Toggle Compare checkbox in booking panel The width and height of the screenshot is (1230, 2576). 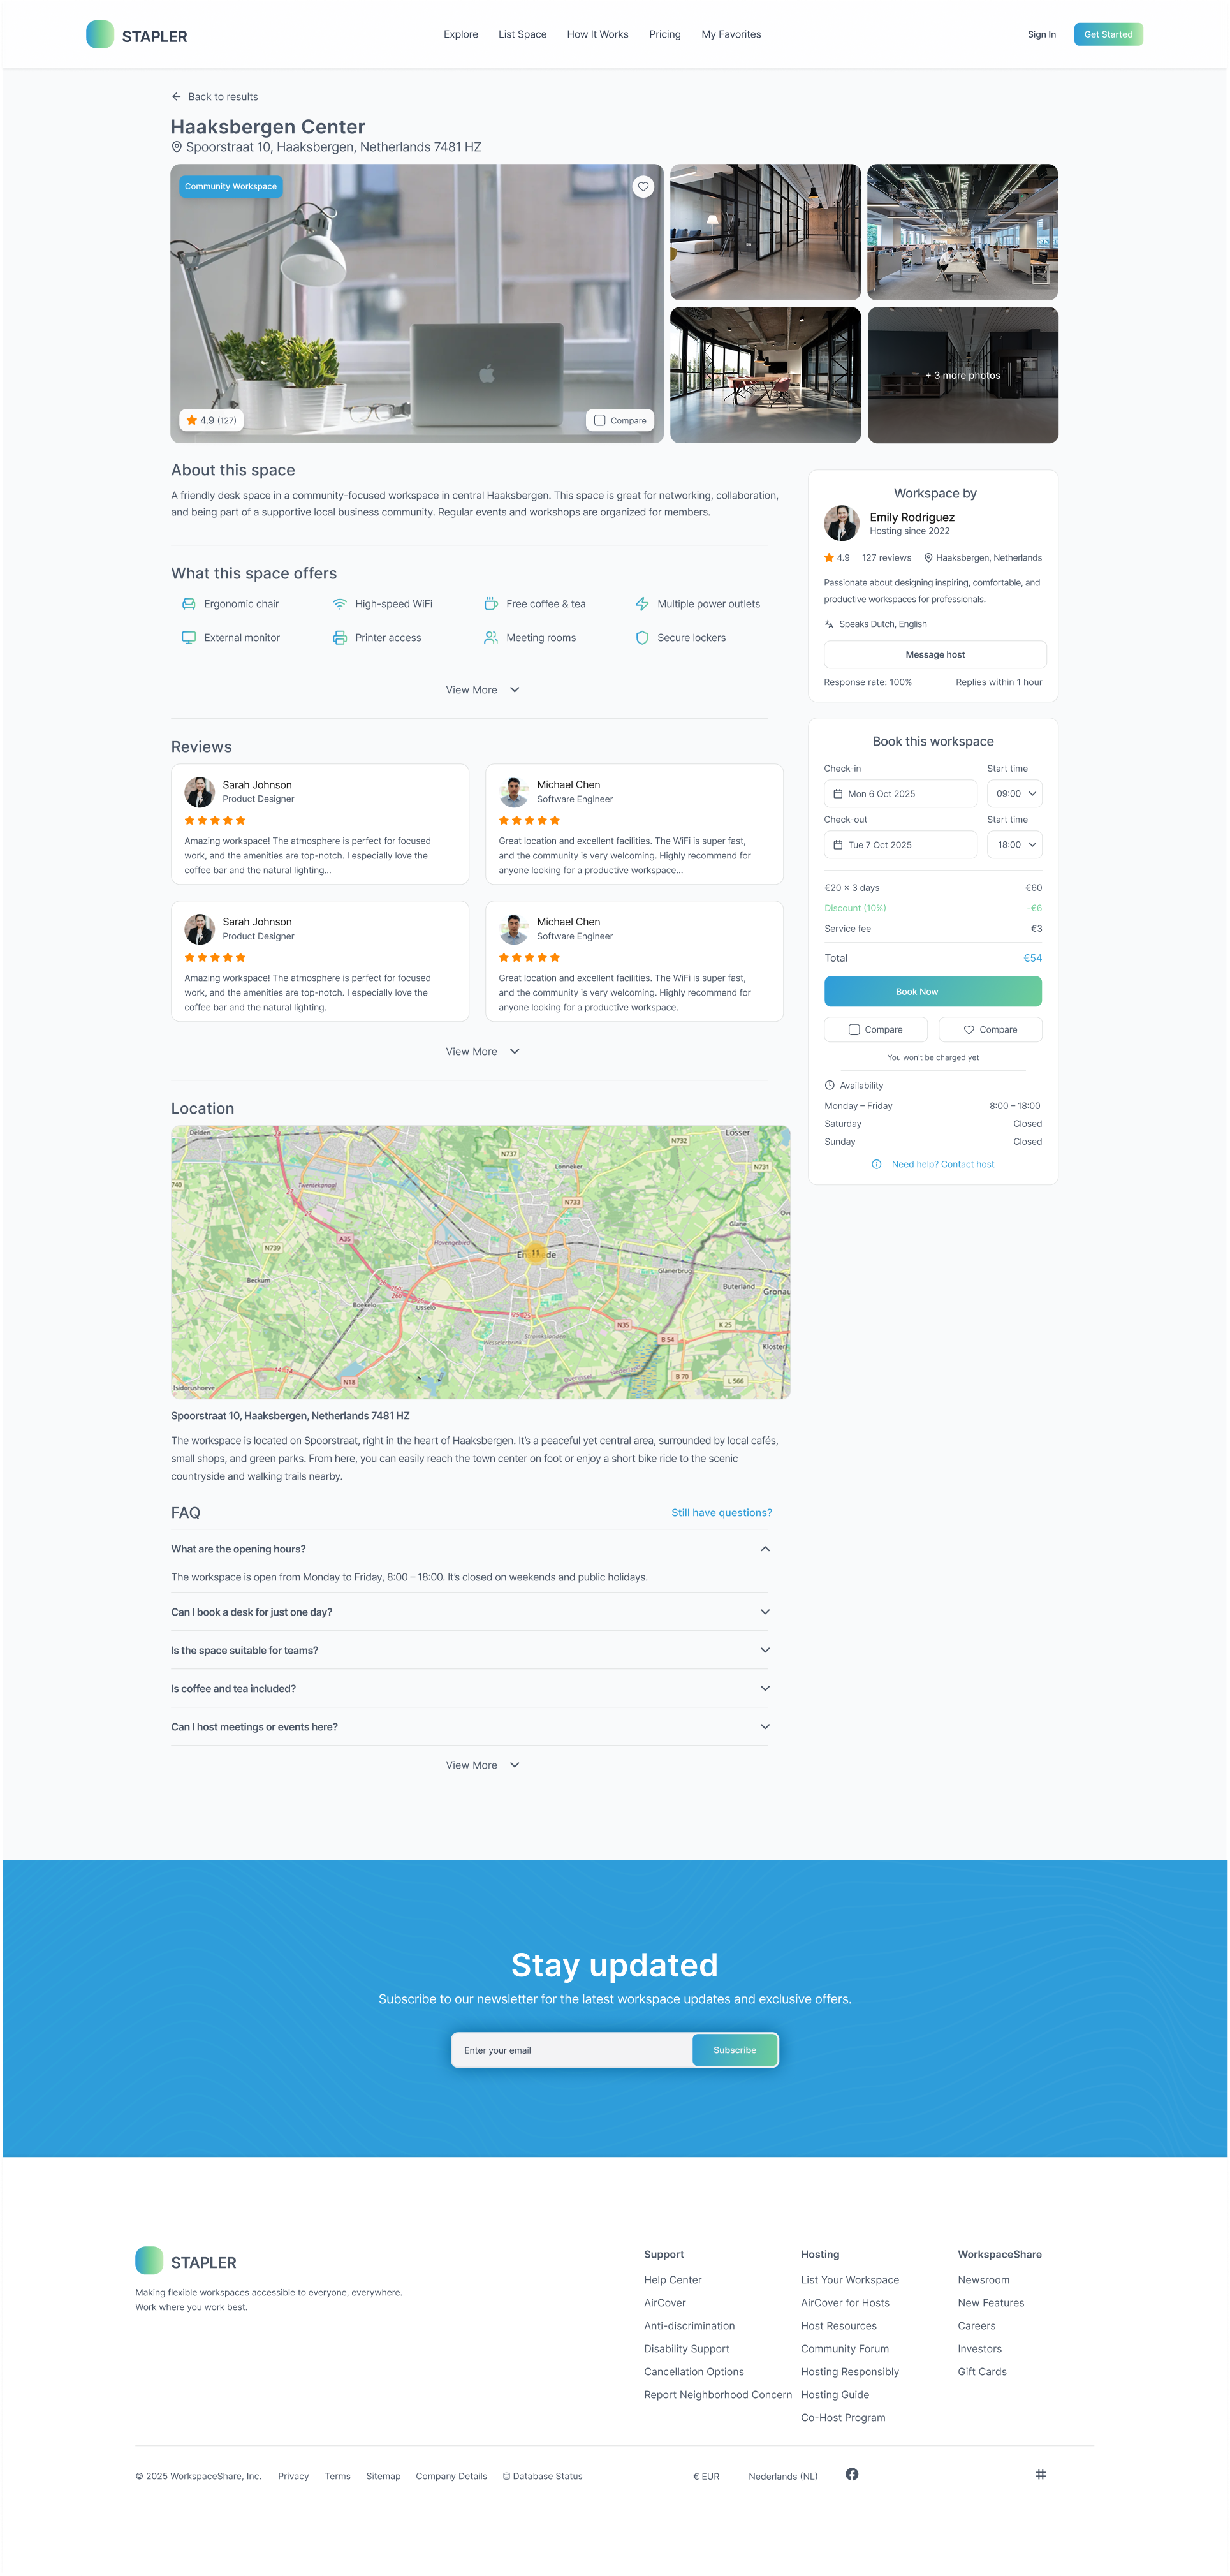(854, 1030)
